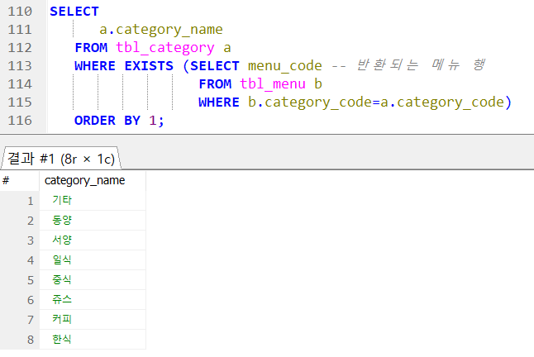
Task: Click the tbl_menu table name
Action: pos(273,84)
